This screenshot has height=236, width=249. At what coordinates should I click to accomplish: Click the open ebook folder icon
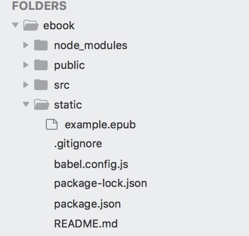[x=31, y=25]
